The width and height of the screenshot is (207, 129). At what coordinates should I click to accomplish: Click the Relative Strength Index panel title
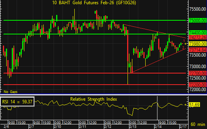coord(94,99)
